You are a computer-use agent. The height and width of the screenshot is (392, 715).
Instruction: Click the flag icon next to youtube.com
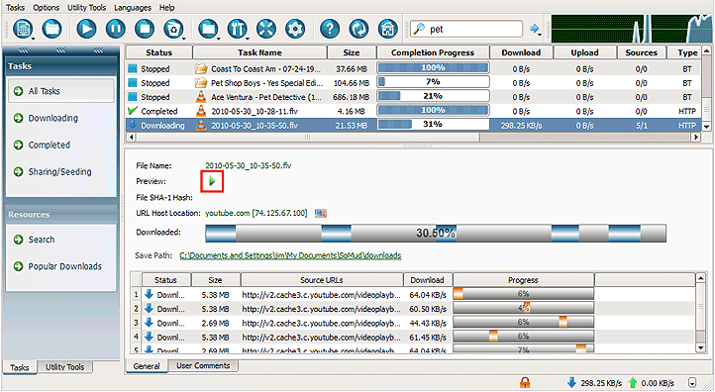(x=321, y=213)
